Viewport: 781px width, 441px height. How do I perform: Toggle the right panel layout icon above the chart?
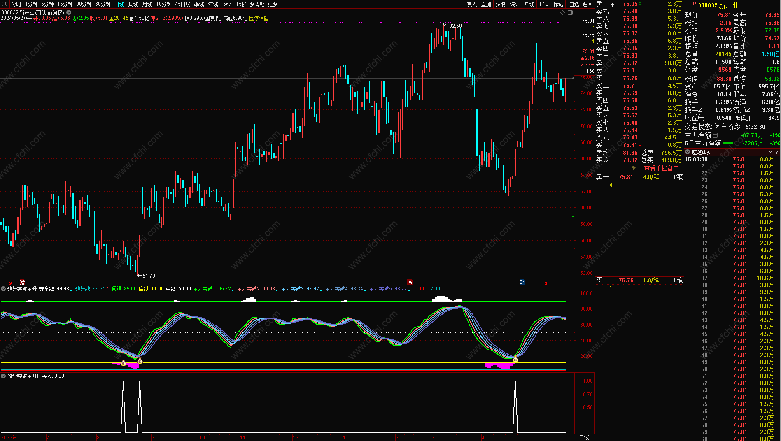coord(570,13)
